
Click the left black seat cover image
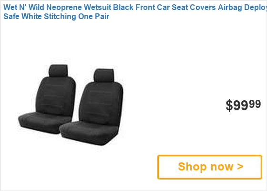[47, 99]
